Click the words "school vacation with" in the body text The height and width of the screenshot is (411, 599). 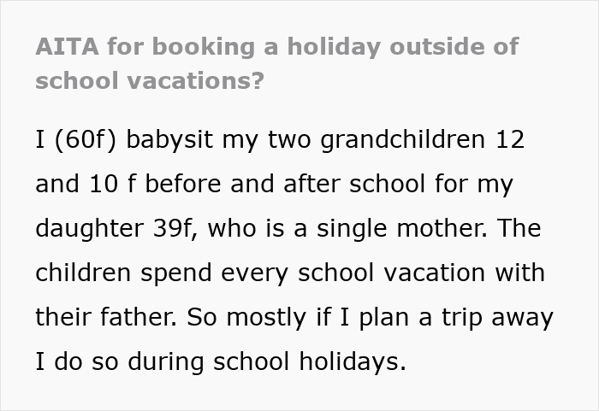[x=421, y=273]
